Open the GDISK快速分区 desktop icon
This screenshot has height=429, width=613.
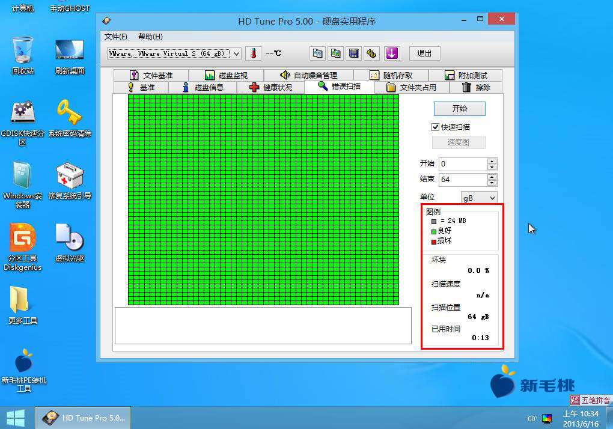coord(23,123)
